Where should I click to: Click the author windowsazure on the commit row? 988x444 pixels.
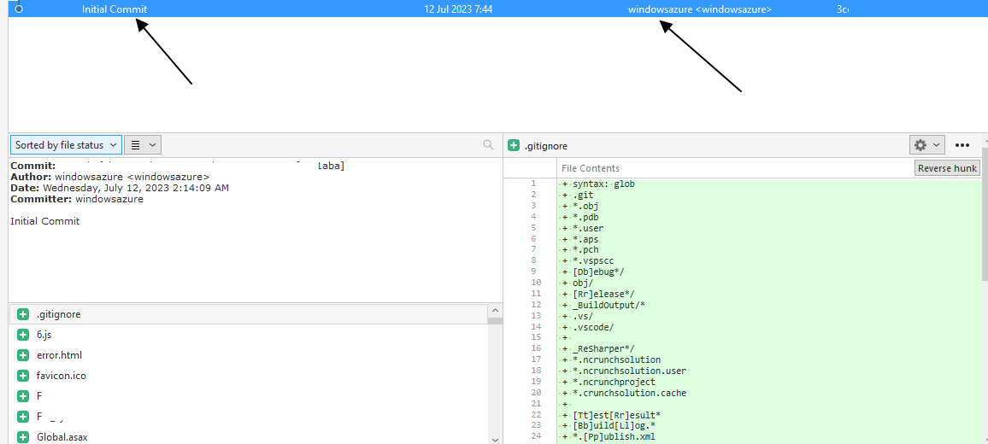[x=699, y=9]
